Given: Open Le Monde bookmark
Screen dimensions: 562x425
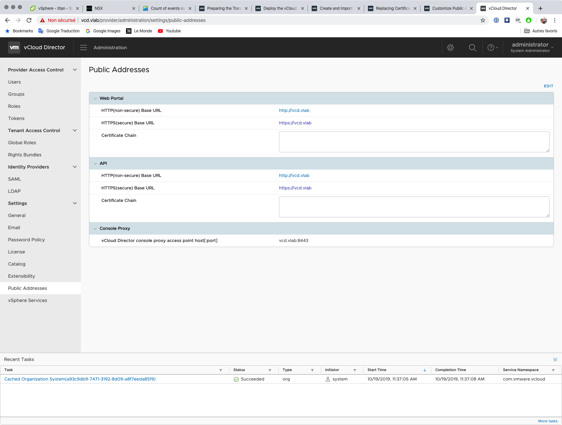Looking at the screenshot, I should [139, 31].
